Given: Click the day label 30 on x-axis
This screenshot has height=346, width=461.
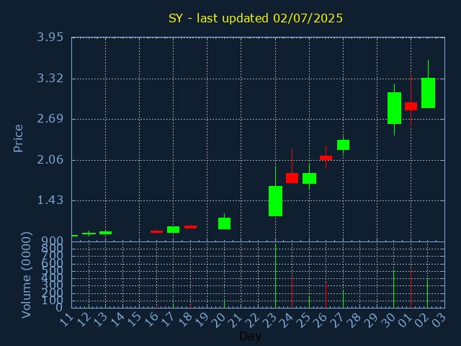Looking at the screenshot, I should (389, 320).
